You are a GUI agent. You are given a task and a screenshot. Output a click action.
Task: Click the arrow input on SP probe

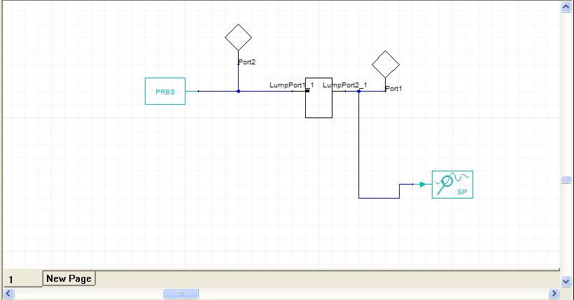tap(423, 185)
